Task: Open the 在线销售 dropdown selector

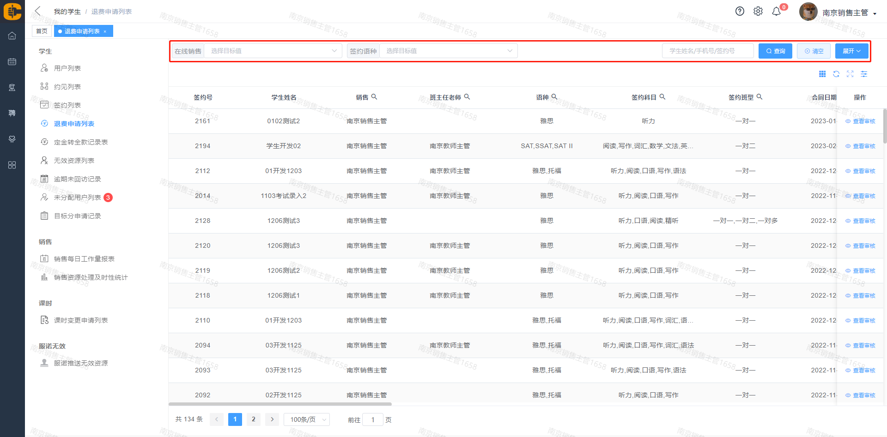Action: pyautogui.click(x=273, y=51)
